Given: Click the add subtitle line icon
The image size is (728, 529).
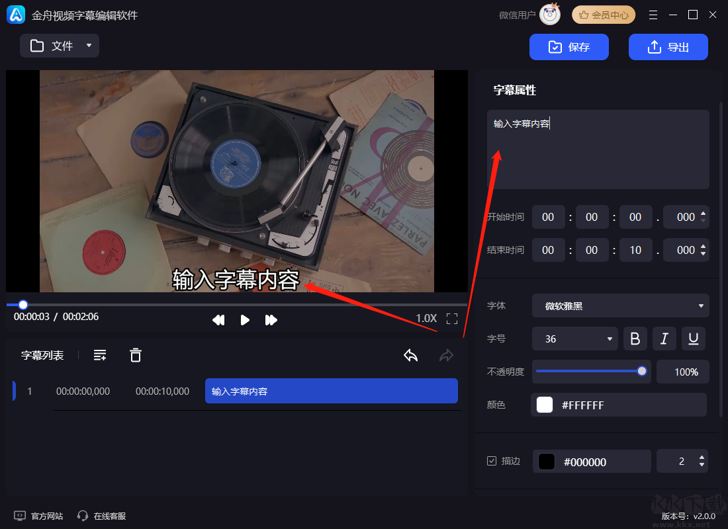Looking at the screenshot, I should (100, 355).
